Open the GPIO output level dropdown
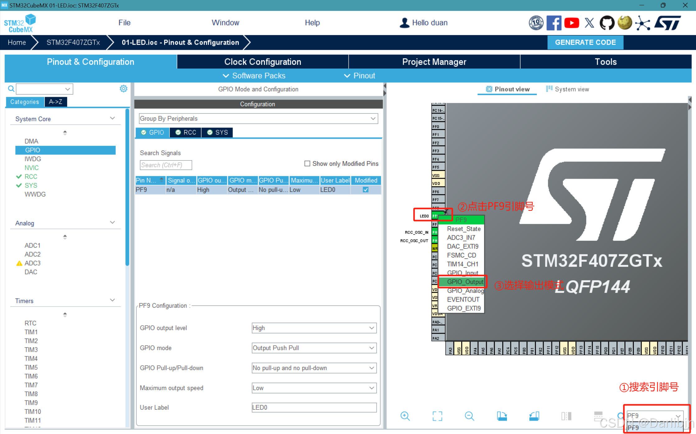 pos(371,328)
